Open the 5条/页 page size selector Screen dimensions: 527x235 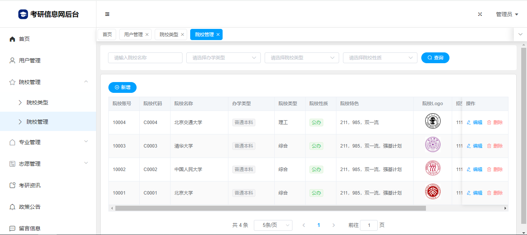click(273, 225)
